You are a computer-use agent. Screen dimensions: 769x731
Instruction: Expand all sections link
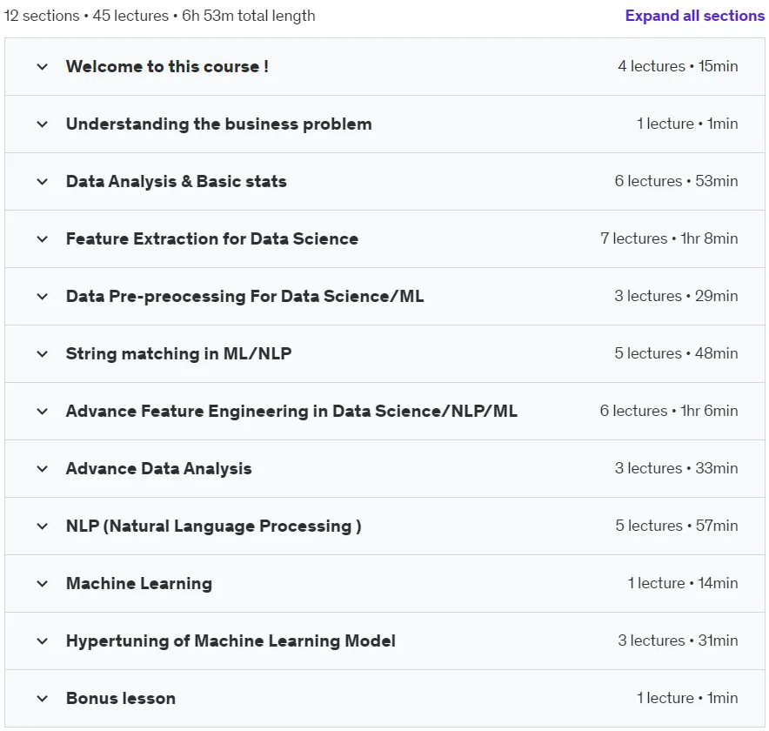pyautogui.click(x=694, y=16)
